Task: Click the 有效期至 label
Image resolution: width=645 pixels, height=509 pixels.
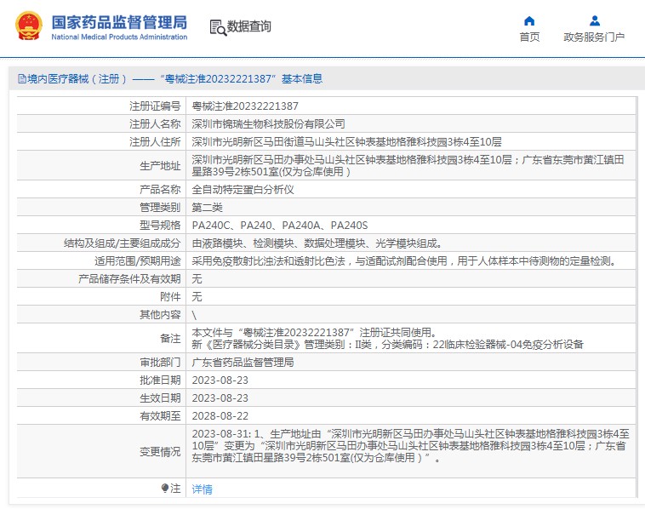Action: 160,416
